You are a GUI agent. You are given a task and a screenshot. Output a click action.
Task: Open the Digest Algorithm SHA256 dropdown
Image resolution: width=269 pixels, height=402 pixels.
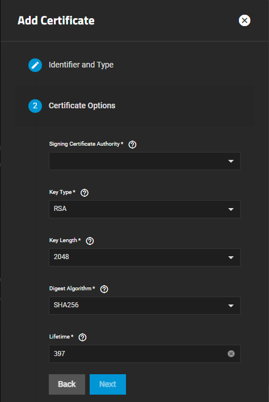[x=145, y=306]
